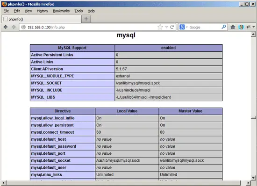Open the File menu
The image size is (257, 186).
point(6,11)
